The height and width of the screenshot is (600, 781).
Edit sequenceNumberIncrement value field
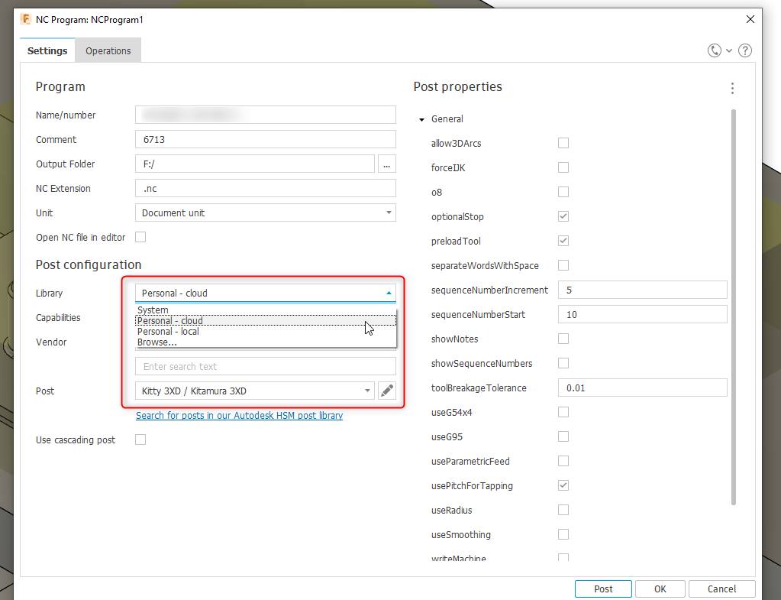pos(643,290)
